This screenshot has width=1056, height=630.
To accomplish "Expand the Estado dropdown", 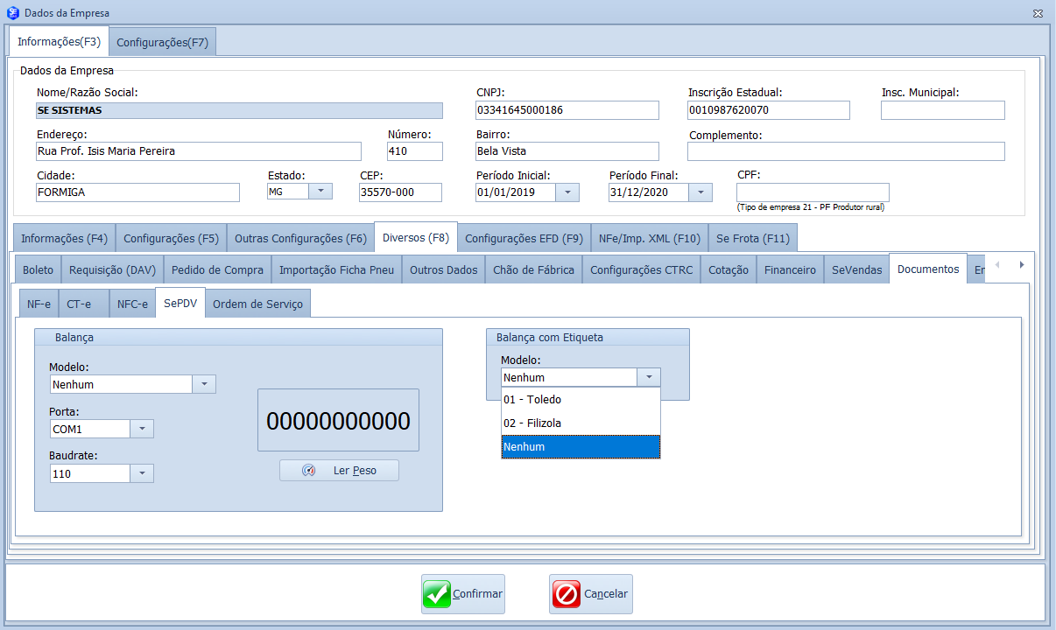I will (321, 192).
